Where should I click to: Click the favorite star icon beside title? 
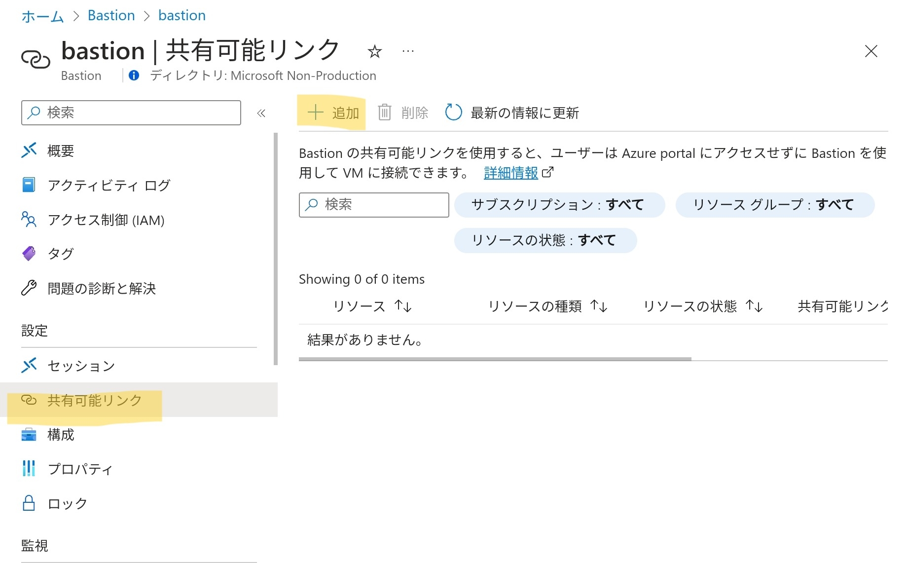374,51
